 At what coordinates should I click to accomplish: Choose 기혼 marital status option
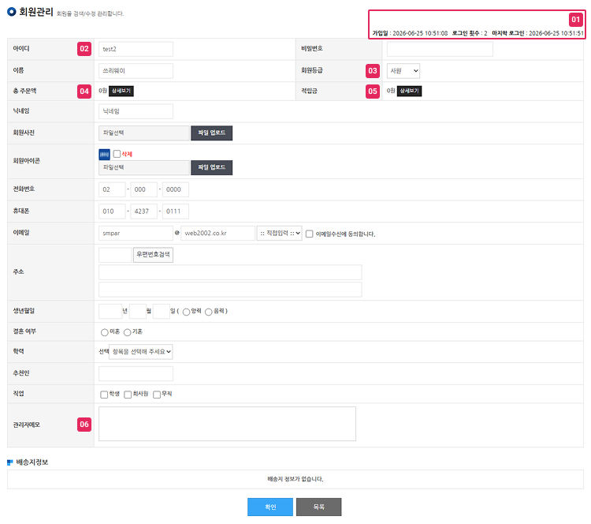(x=128, y=332)
